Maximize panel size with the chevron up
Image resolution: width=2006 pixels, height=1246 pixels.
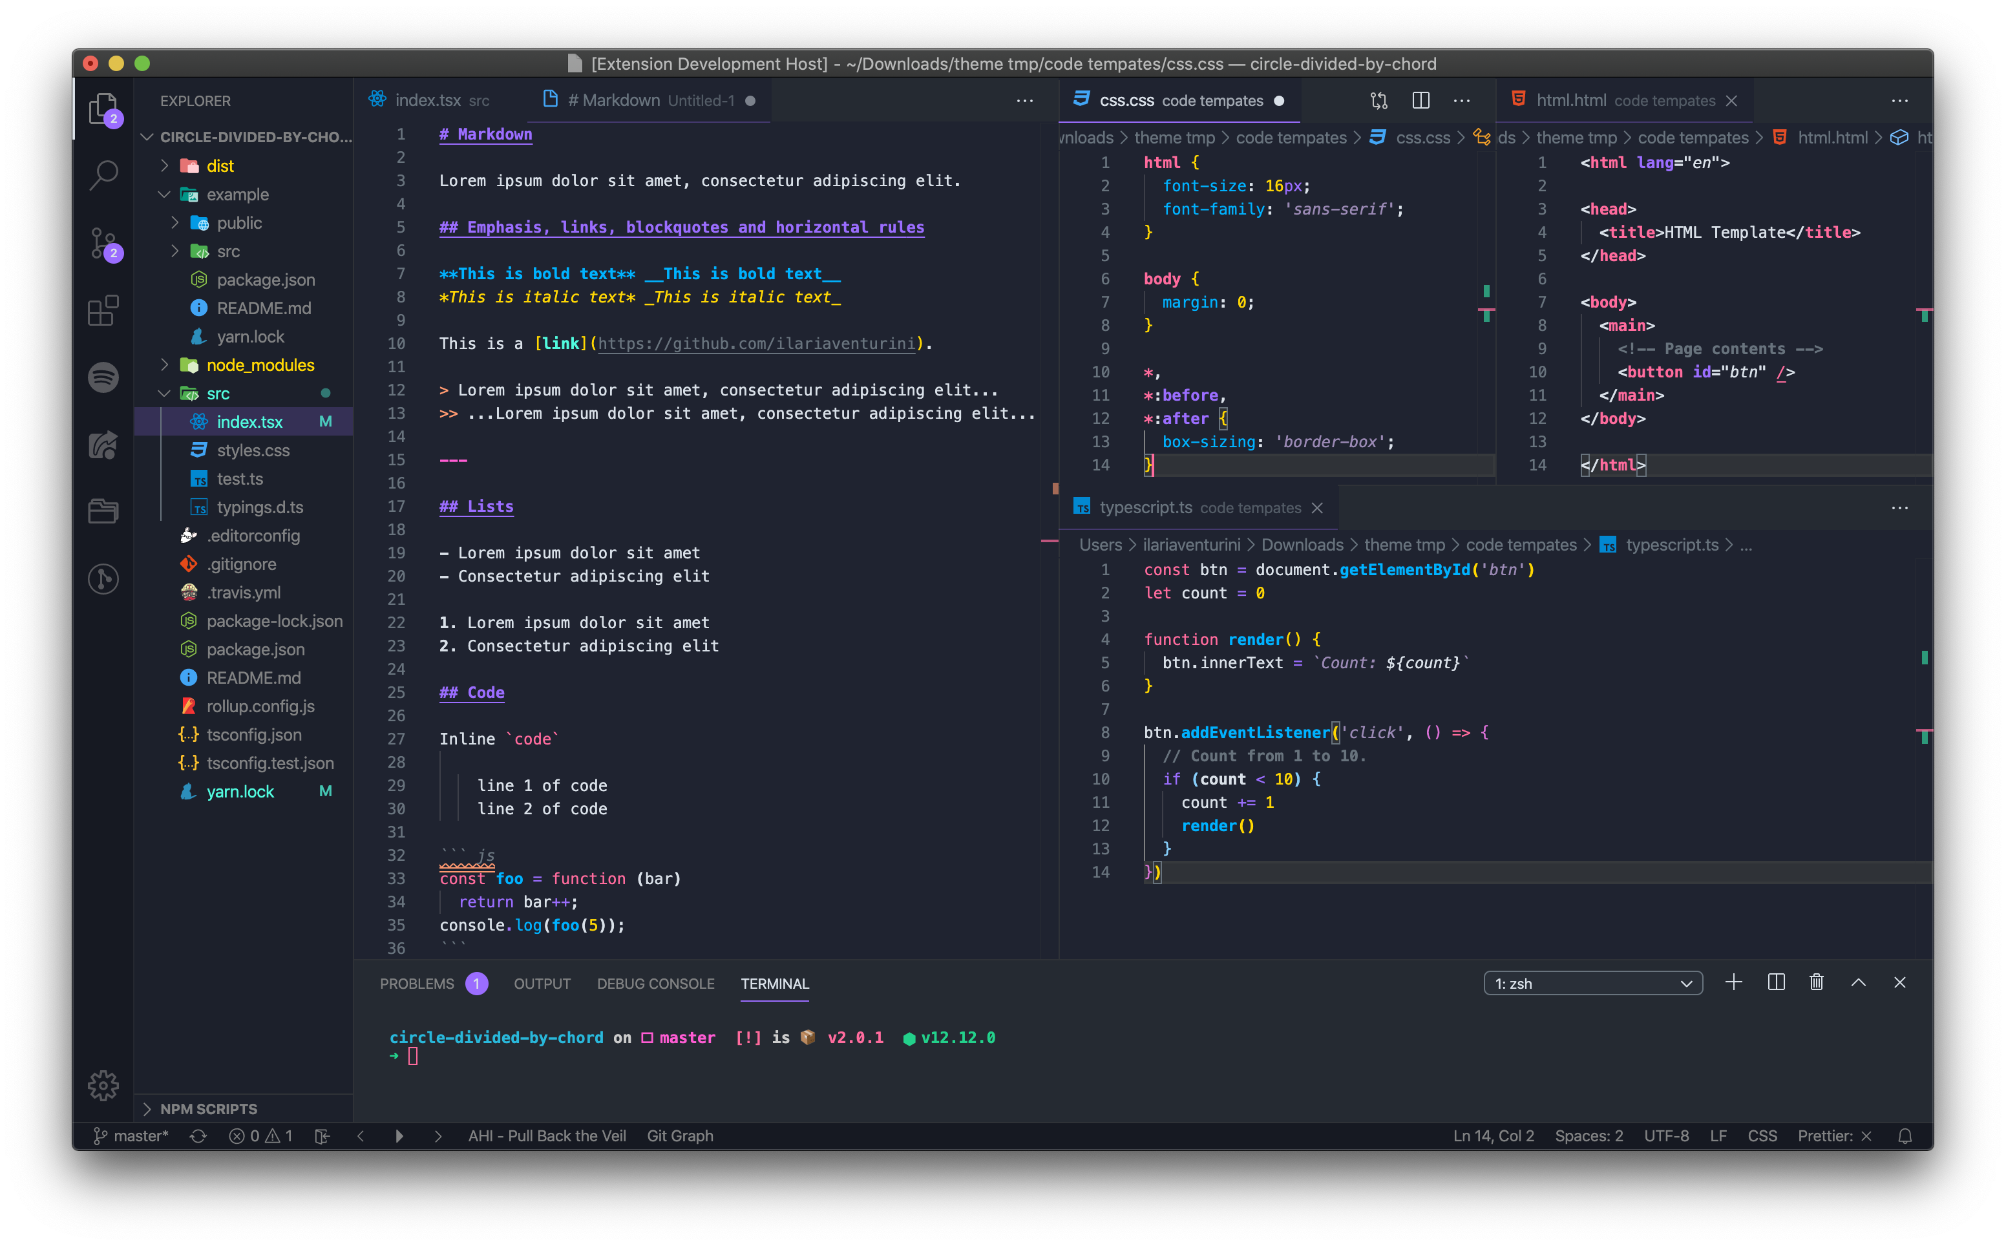point(1858,982)
